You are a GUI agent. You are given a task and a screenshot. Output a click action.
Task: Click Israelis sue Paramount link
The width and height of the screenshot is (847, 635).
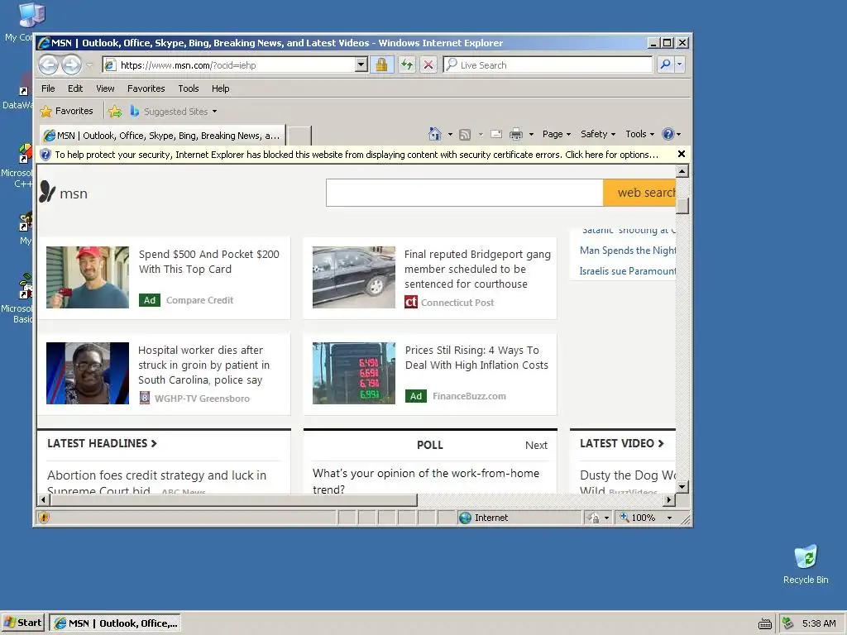click(x=627, y=271)
